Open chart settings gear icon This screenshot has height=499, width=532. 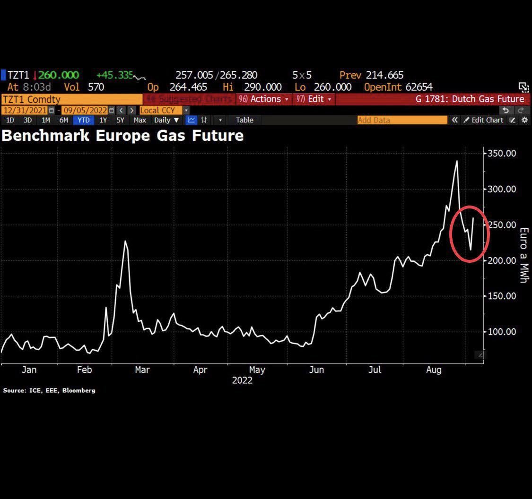pyautogui.click(x=524, y=120)
